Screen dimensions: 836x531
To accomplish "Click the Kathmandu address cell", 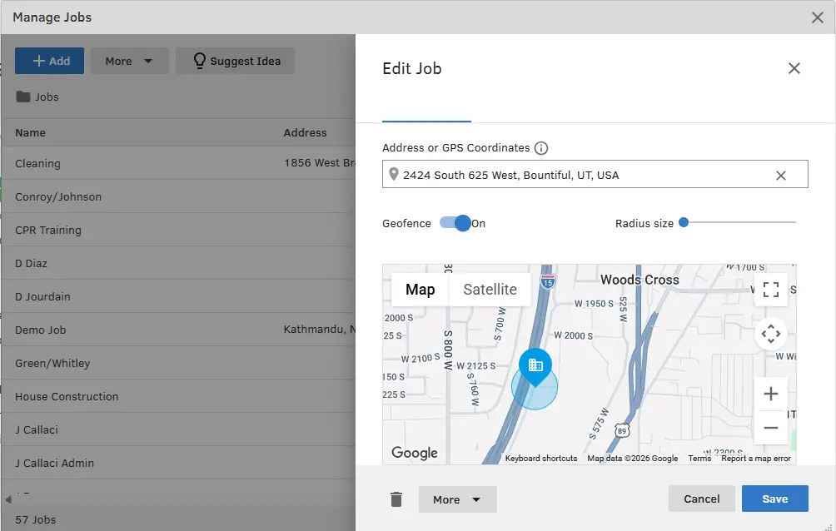I will pyautogui.click(x=320, y=330).
